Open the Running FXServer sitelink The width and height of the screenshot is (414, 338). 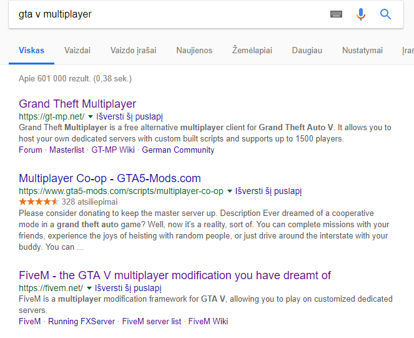81,321
